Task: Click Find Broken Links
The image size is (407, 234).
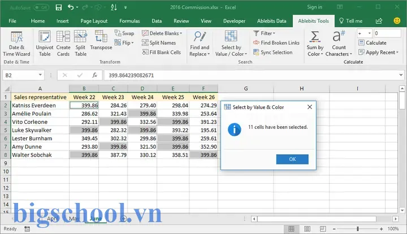Action: [x=276, y=43]
